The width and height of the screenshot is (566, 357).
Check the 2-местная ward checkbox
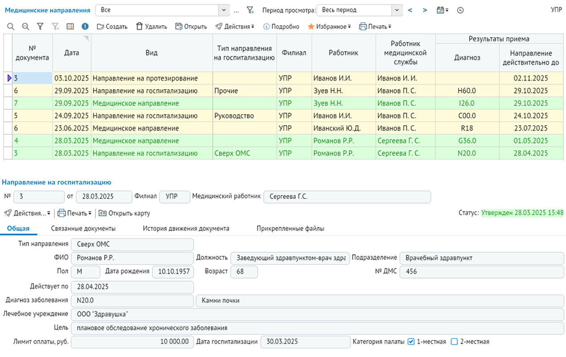[x=455, y=342]
